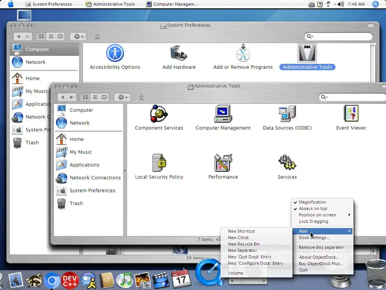
Task: Click Mail stamp icon in dock
Action: pos(16,280)
